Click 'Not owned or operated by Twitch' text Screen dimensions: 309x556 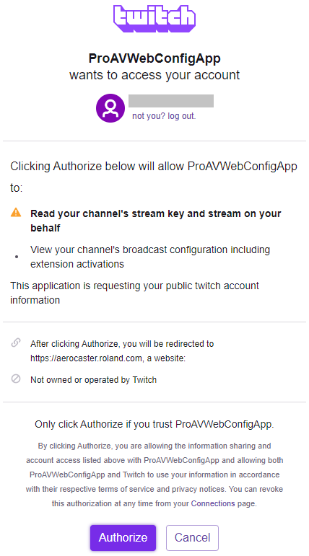[x=93, y=380]
